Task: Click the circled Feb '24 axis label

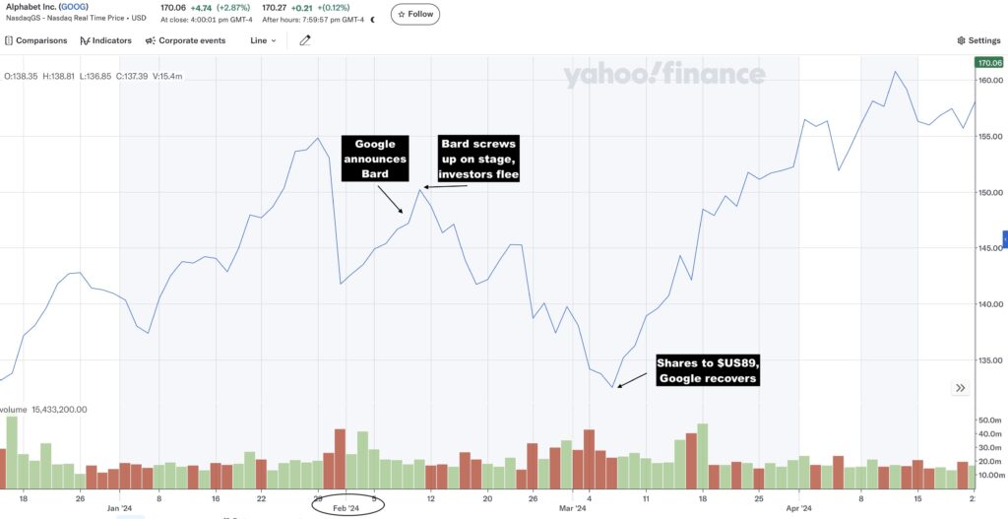Action: [347, 507]
